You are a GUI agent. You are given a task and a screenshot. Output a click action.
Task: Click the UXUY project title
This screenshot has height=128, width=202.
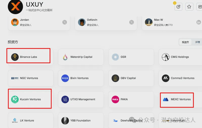35,5
